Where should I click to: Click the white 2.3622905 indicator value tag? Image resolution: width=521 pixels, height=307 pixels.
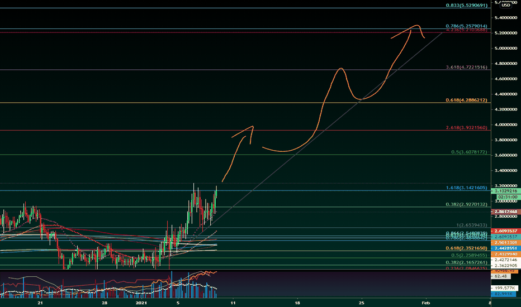[x=506, y=266]
